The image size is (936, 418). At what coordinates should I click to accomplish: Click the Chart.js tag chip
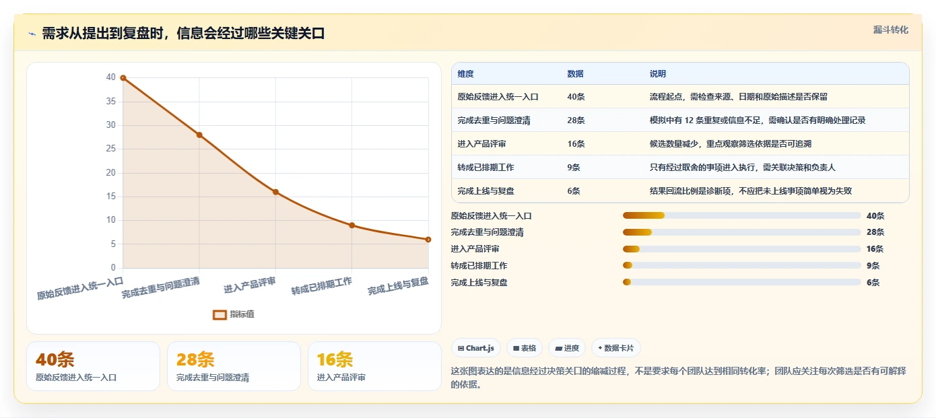475,348
